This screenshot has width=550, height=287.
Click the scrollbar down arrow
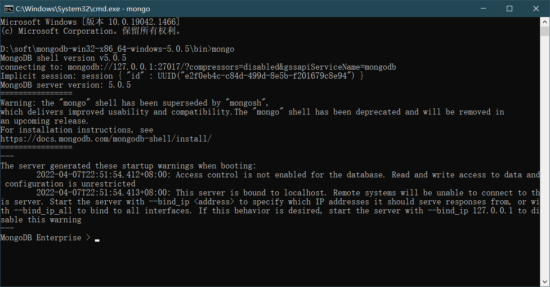click(544, 281)
